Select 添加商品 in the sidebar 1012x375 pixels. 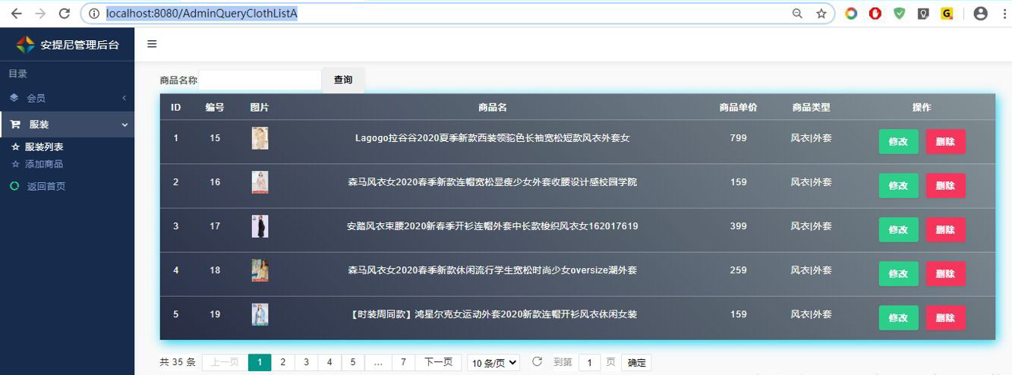pos(44,164)
